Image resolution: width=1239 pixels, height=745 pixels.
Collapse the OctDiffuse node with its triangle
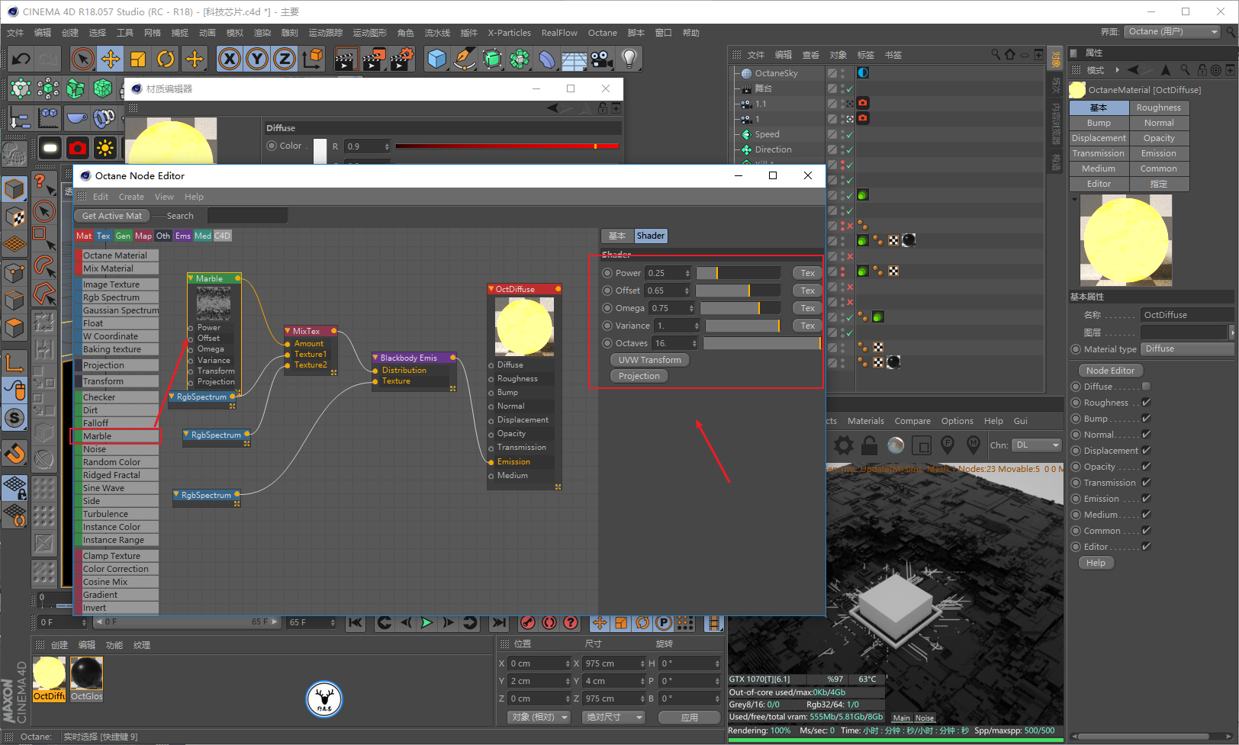[491, 289]
